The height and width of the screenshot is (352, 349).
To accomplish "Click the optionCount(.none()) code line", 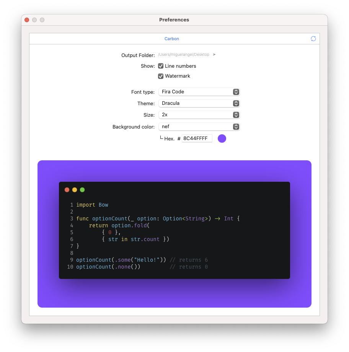I will click(x=108, y=267).
